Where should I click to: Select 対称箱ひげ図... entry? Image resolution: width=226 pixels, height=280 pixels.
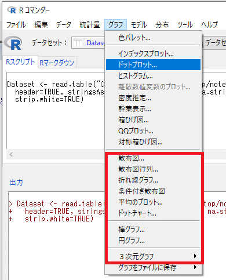tap(153, 142)
